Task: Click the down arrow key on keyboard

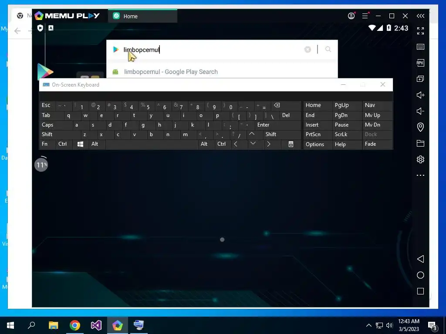Action: (x=255, y=144)
